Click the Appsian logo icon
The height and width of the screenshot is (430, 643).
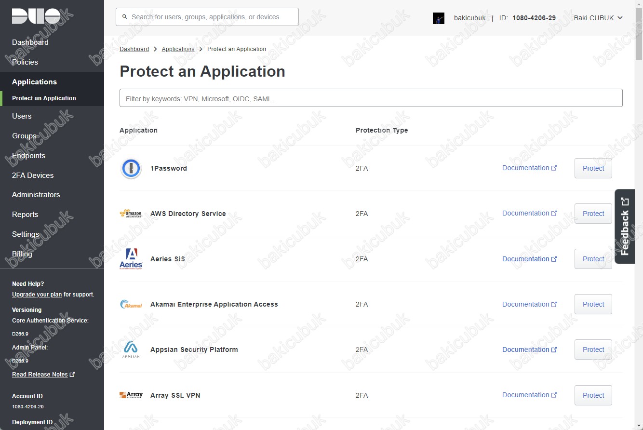tap(131, 349)
